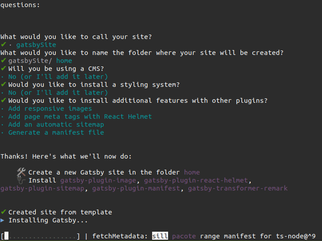Click the plug icon beside Install
The image size is (322, 241).
tap(21, 180)
